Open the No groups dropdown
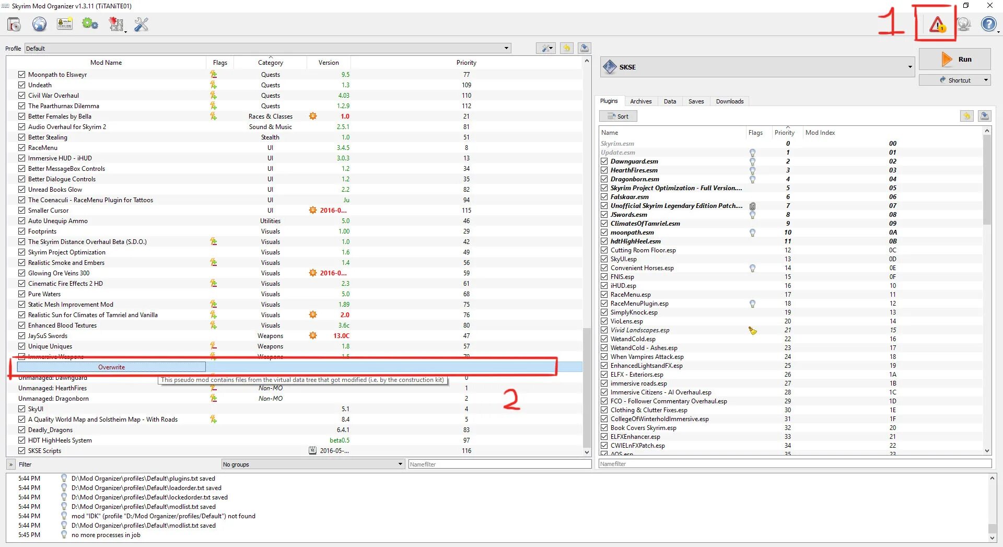 point(313,464)
